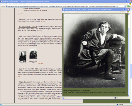Click the Internet zone globe in main status bar
Viewport: 132px width, 106px height.
[117, 105]
